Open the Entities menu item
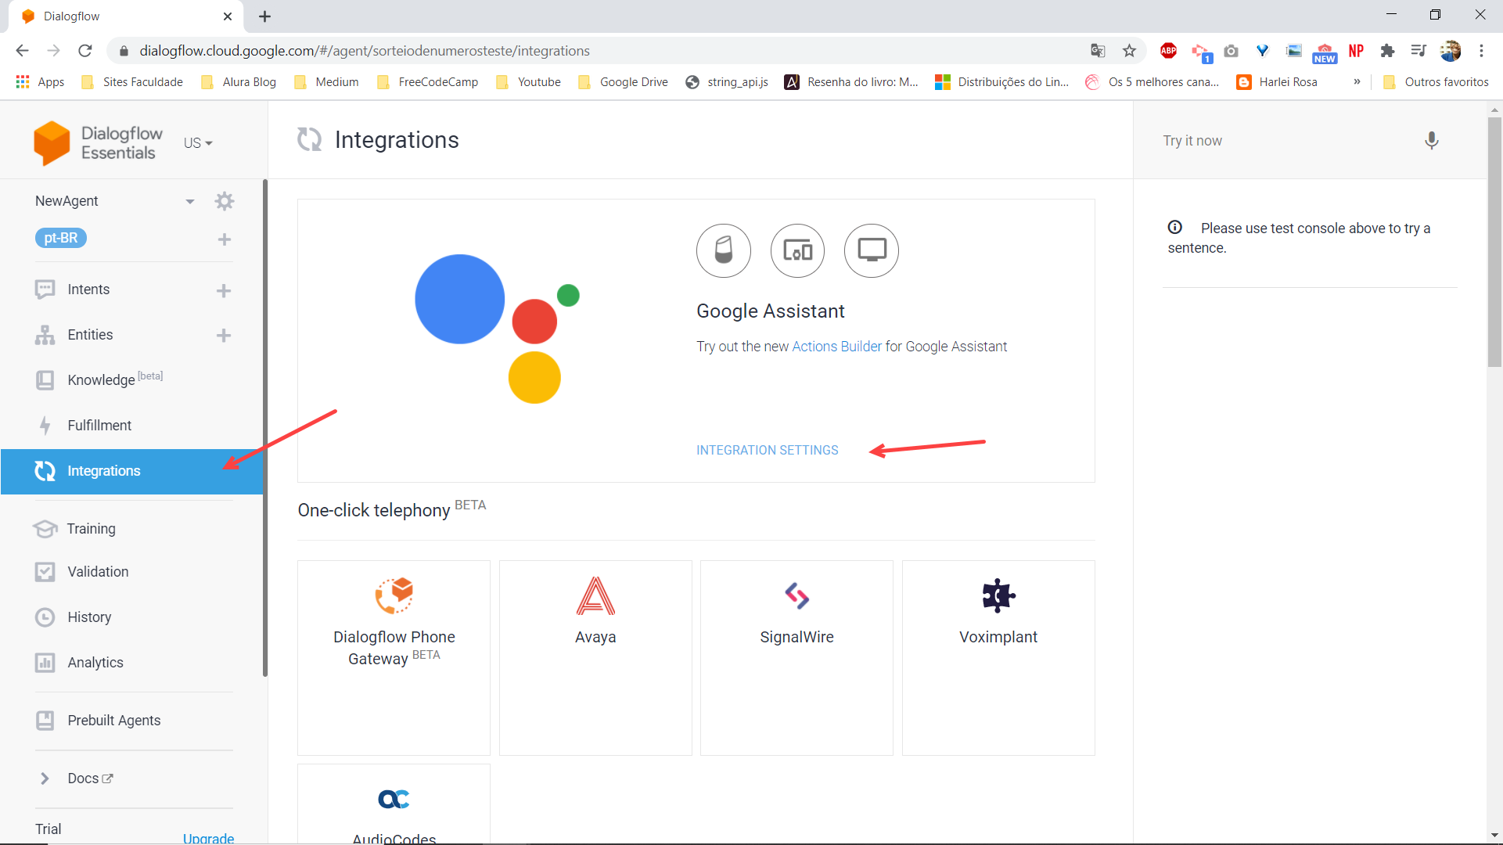This screenshot has width=1503, height=845. 131,335
